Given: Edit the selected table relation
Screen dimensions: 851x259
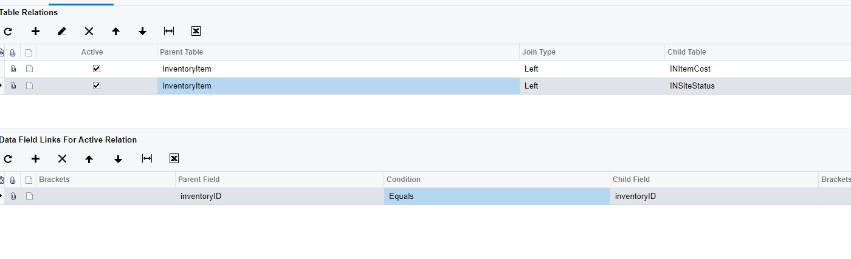Looking at the screenshot, I should (x=62, y=31).
